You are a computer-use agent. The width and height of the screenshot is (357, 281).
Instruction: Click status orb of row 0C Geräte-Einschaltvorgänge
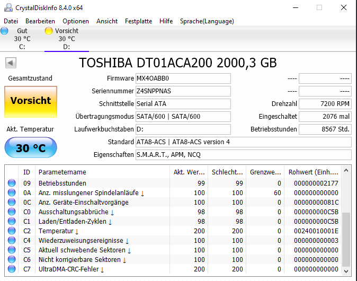[x=12, y=202]
